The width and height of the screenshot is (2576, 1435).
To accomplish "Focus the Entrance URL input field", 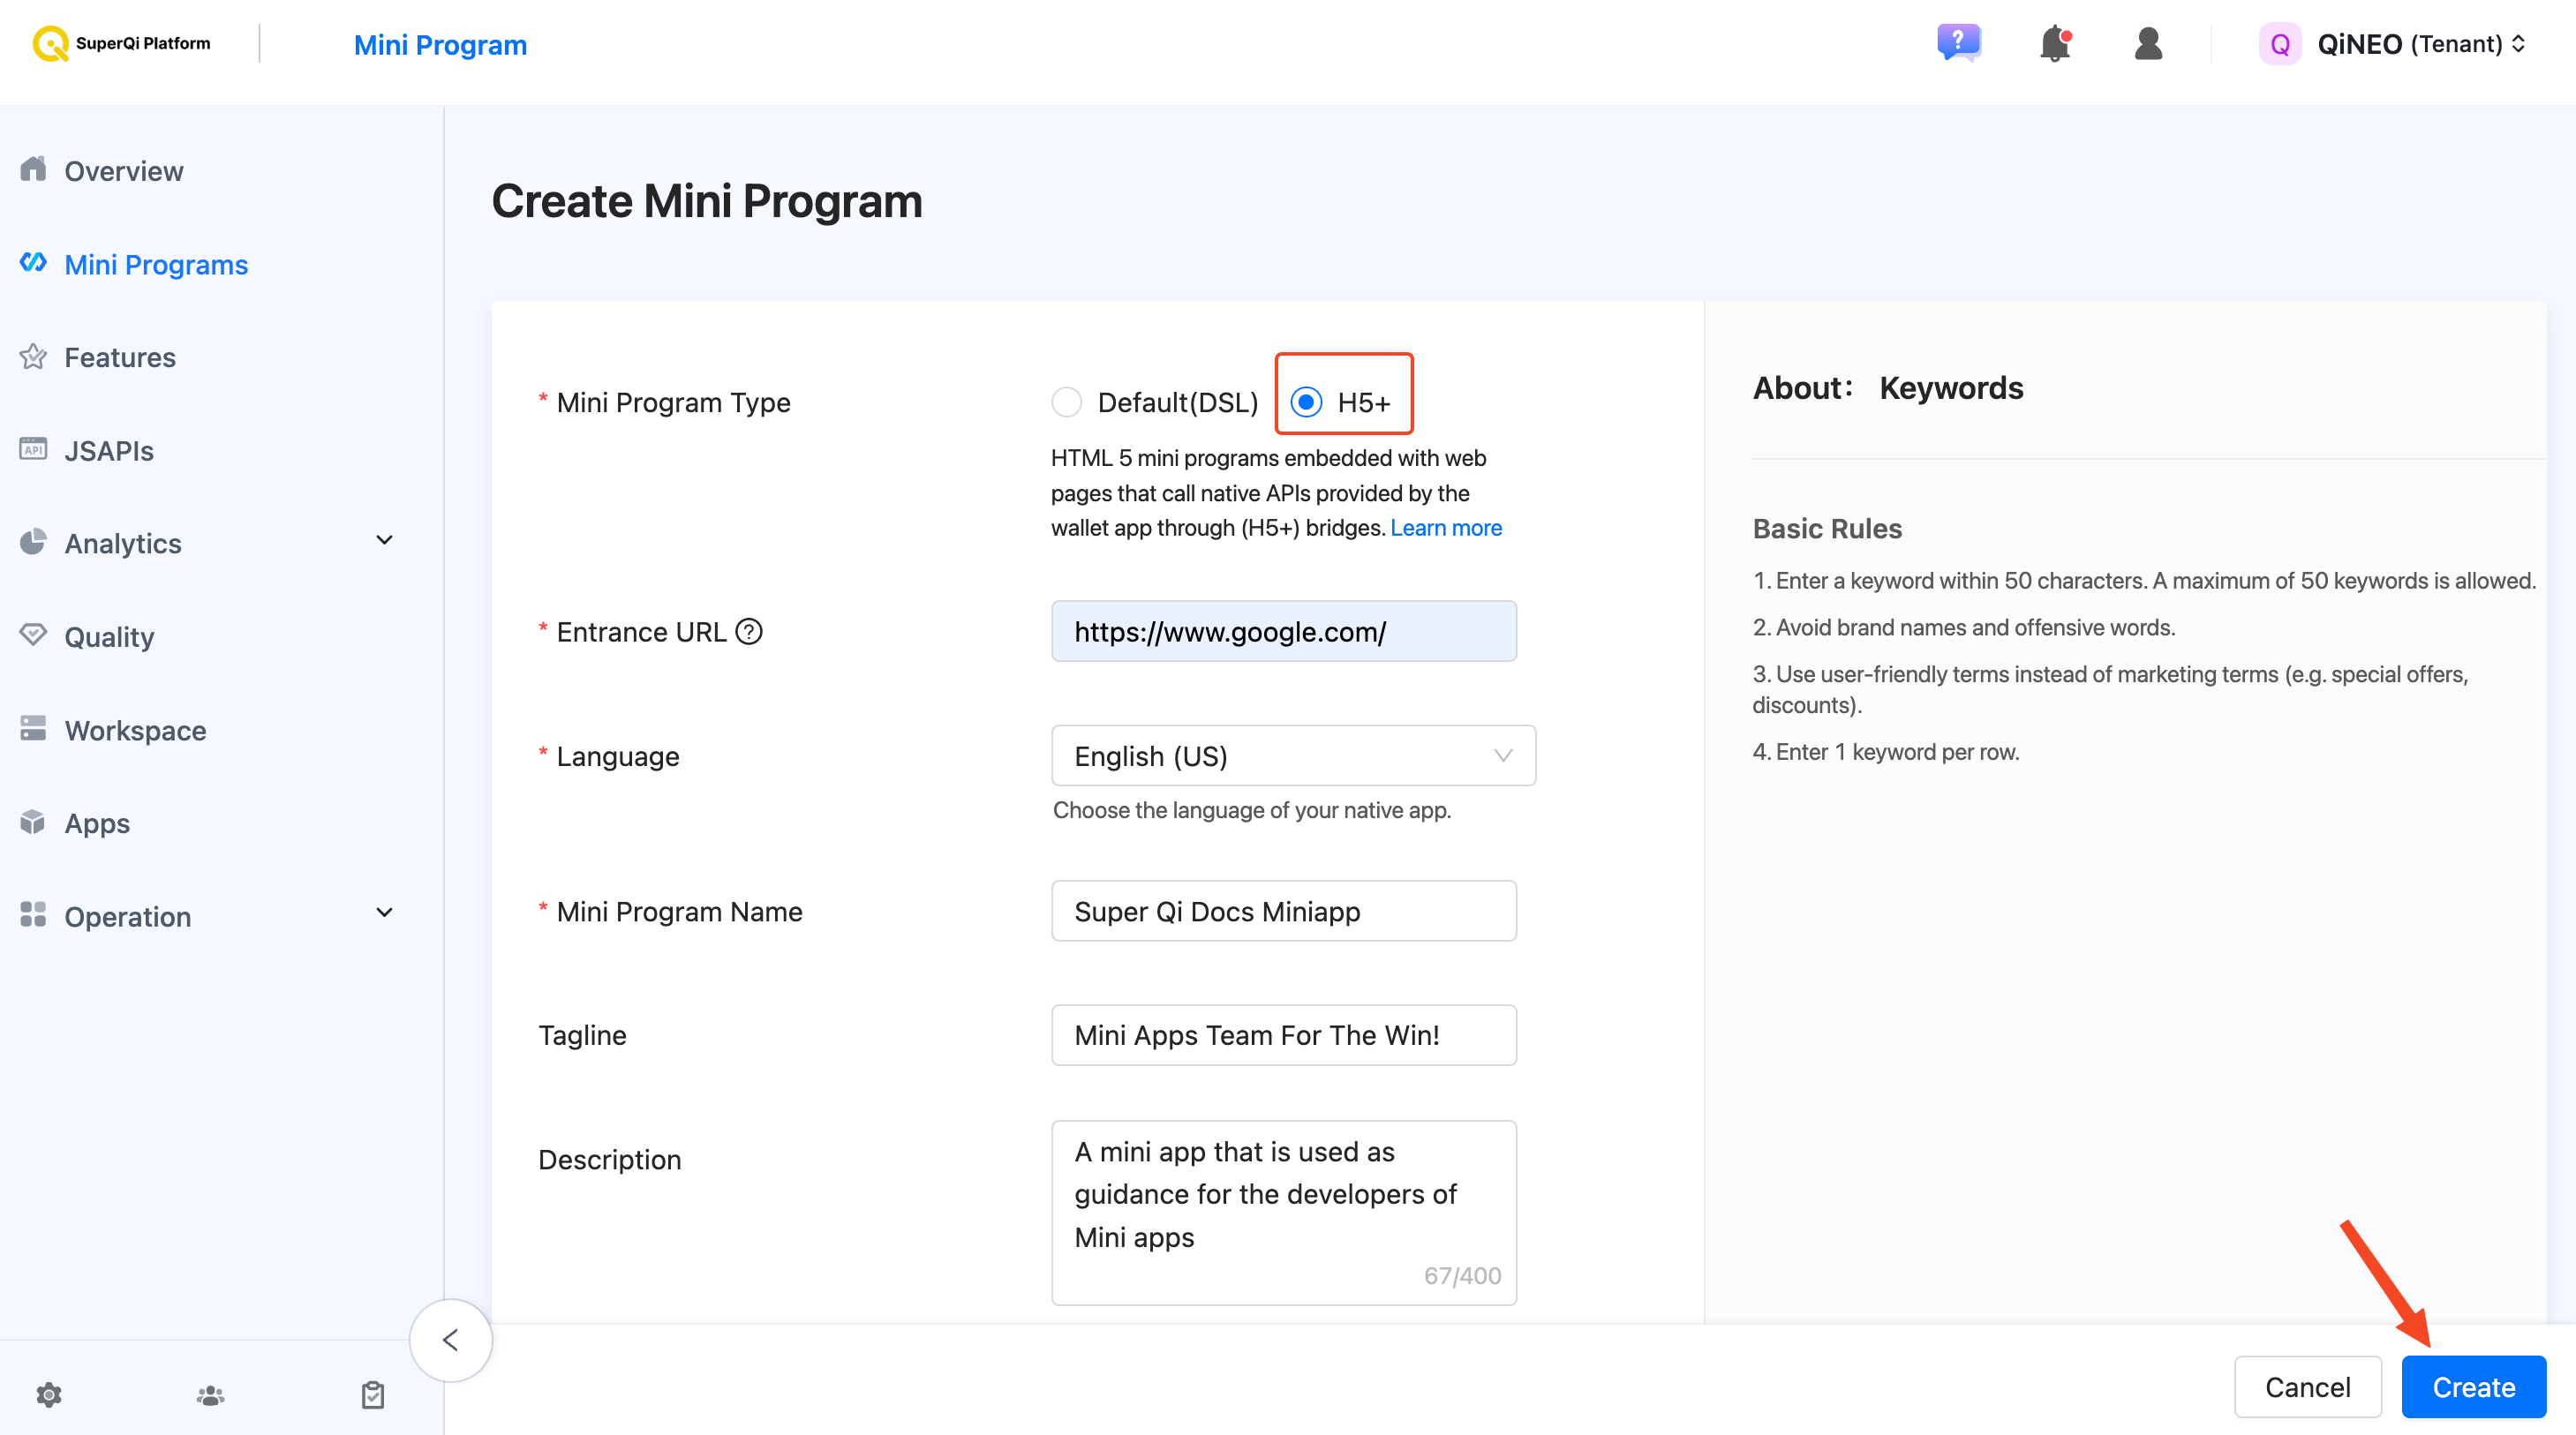I will coord(1284,632).
